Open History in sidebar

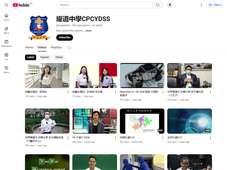point(6,69)
